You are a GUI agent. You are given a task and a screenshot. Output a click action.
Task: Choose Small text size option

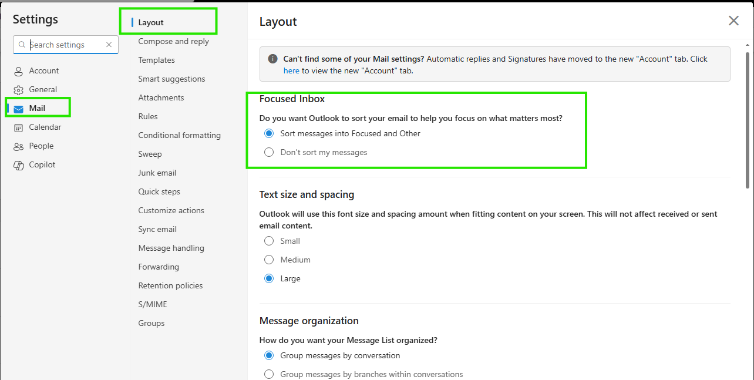[282, 241]
